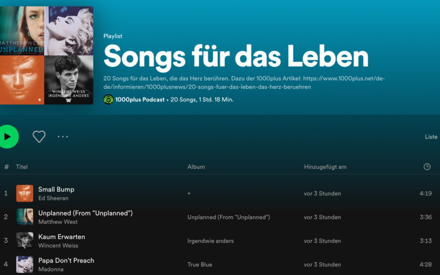Screen dimensions: 440x275
Task: Click the Kaum Erwarten cover thumbnail
Action: point(25,240)
